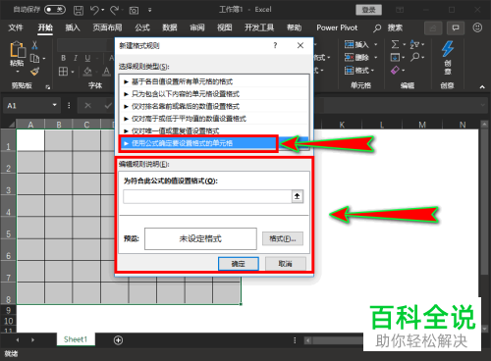Open the Borders dropdown arrow

pyautogui.click(x=73, y=72)
